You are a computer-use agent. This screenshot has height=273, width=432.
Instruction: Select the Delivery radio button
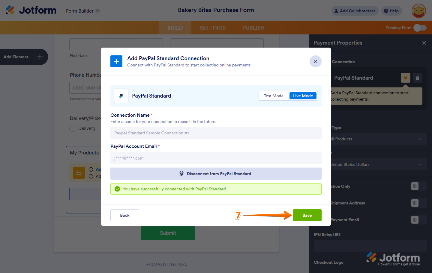point(72,129)
